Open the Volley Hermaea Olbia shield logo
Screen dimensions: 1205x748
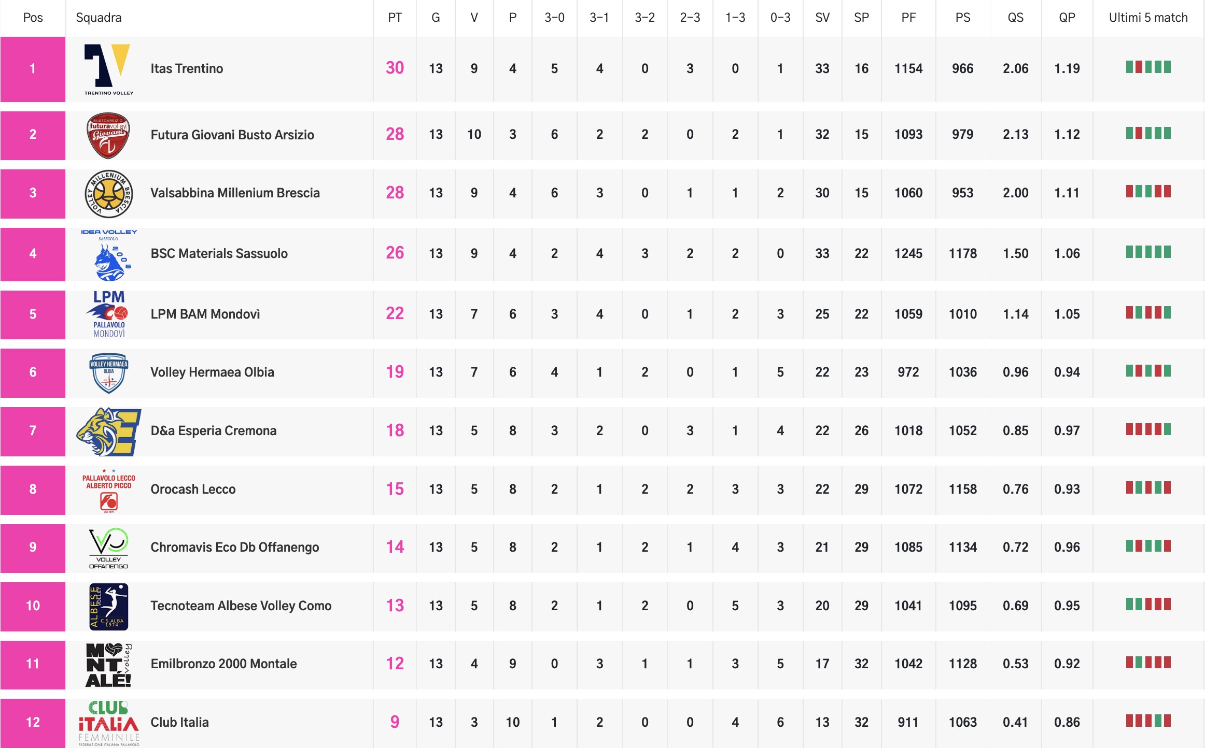click(108, 373)
